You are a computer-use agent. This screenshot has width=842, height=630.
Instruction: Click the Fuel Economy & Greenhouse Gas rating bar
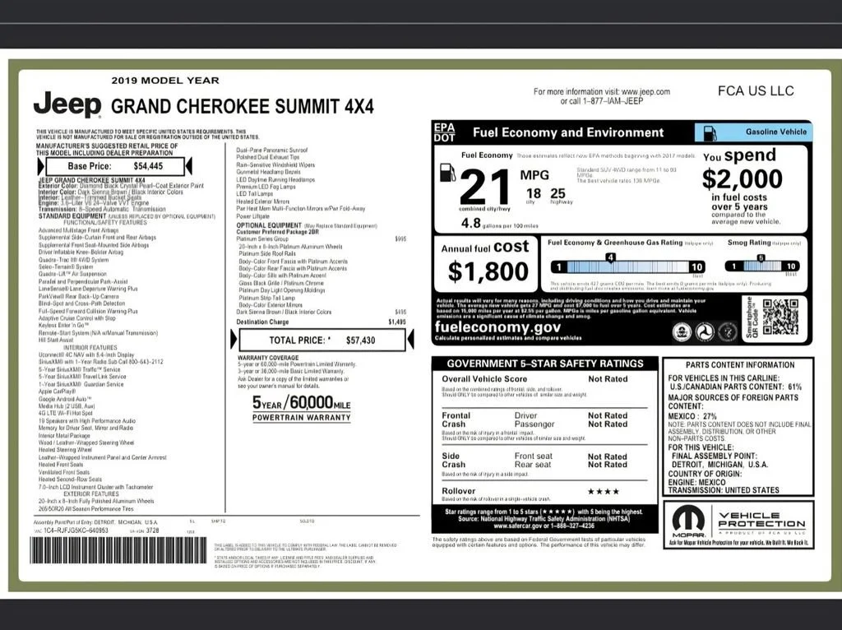pyautogui.click(x=627, y=267)
